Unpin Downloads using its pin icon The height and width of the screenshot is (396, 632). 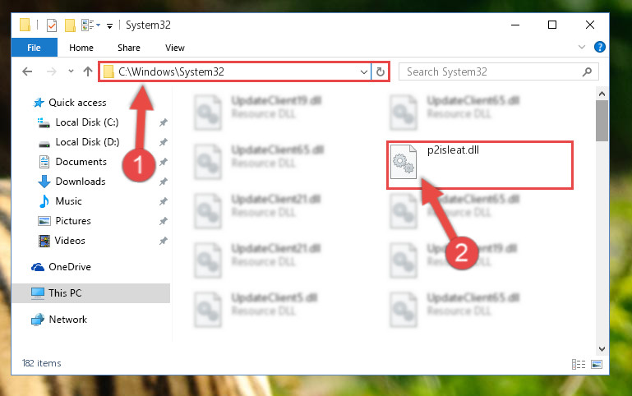163,182
